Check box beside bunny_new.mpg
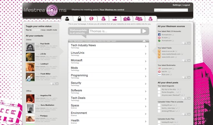Image resolution: width=213 pixels, height=125 pixels. 159,108
